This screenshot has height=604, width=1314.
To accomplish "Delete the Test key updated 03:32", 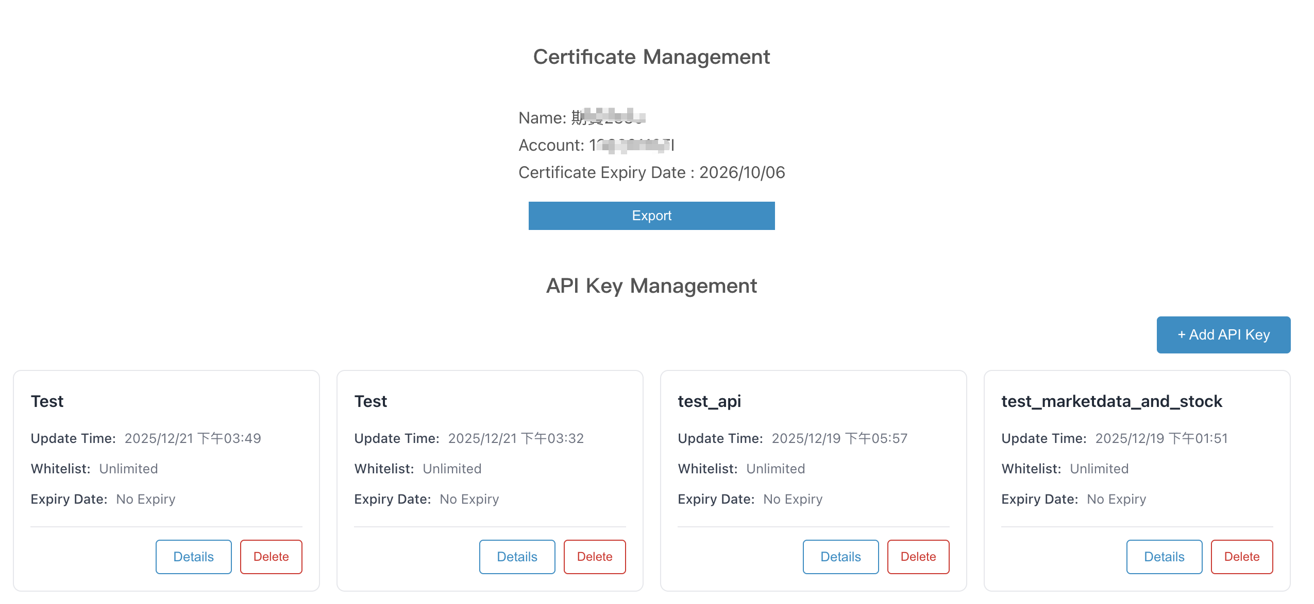I will click(594, 556).
